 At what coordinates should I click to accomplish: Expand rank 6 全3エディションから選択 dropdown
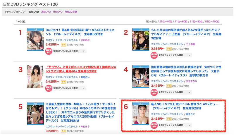[175, 125]
